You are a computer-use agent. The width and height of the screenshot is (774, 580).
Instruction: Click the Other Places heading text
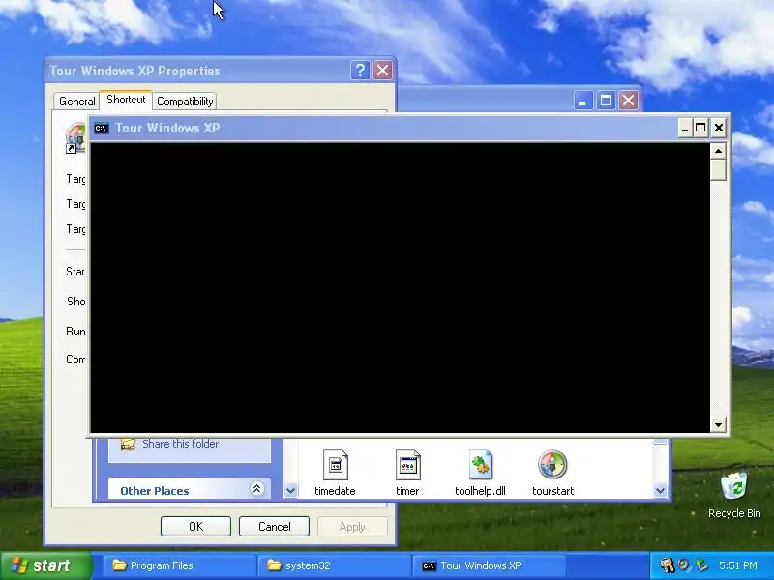[155, 491]
